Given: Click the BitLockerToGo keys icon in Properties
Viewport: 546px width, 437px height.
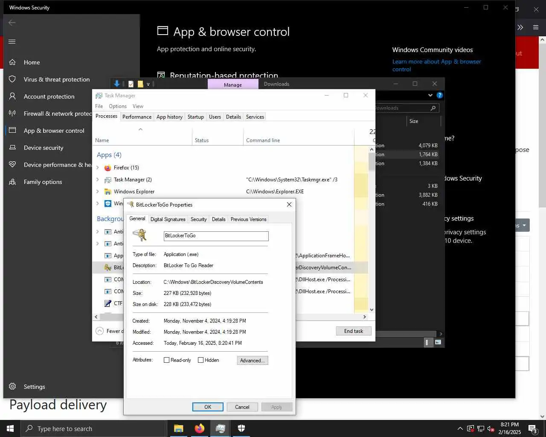Looking at the screenshot, I should pyautogui.click(x=139, y=235).
